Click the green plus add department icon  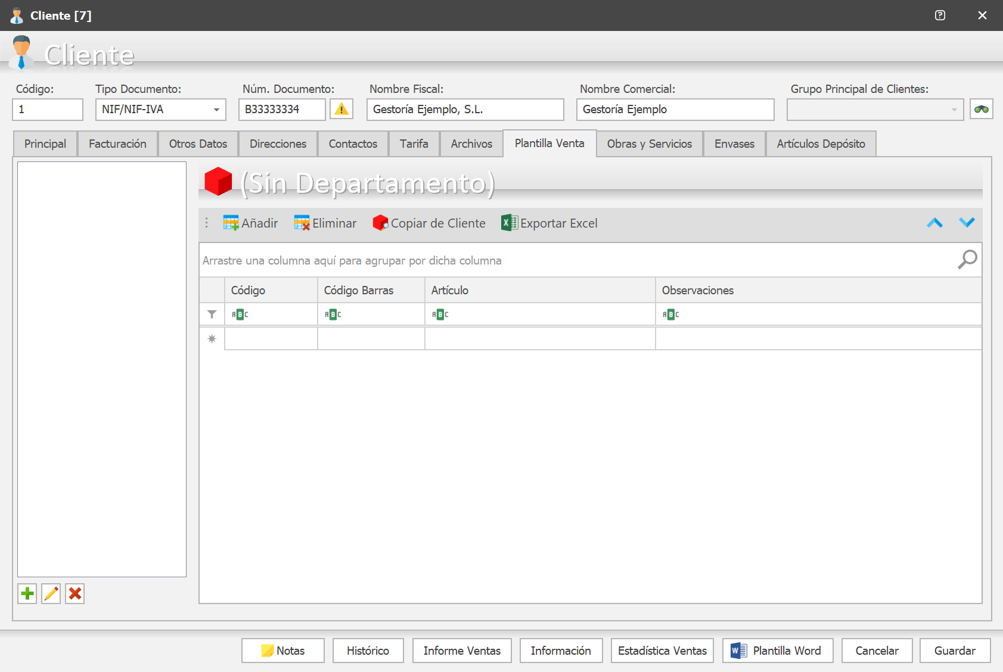[x=27, y=593]
